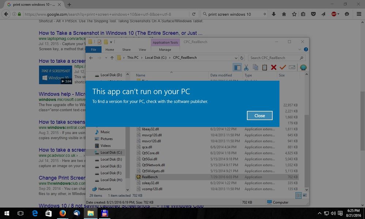Expand the Explorer ribbon chevron
This screenshot has height=219, width=365.
coord(300,49)
